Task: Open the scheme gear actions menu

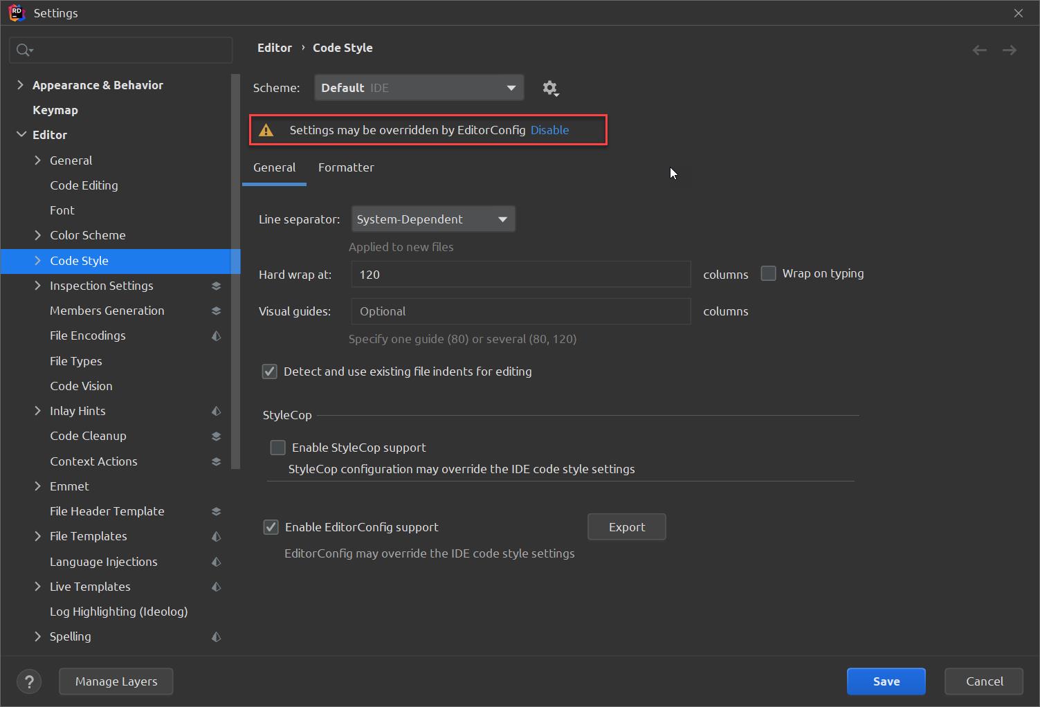Action: pos(550,89)
